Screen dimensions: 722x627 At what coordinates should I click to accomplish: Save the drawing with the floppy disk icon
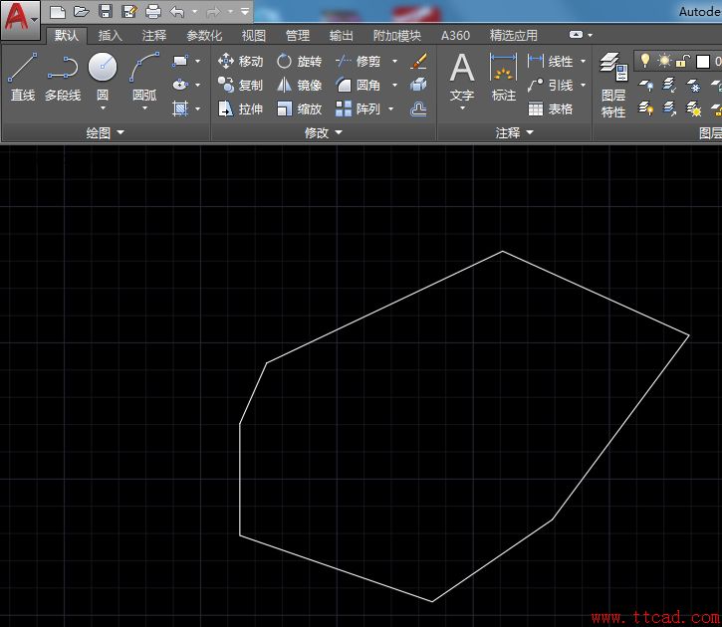click(106, 12)
